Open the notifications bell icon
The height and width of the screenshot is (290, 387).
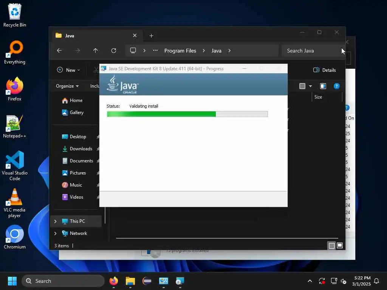point(377,281)
